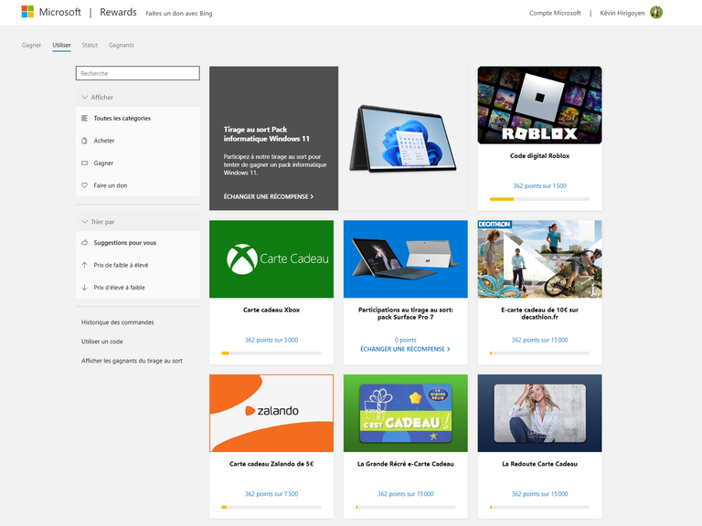The width and height of the screenshot is (702, 526).
Task: Collapse the Afficher section chevron
Action: [x=84, y=97]
